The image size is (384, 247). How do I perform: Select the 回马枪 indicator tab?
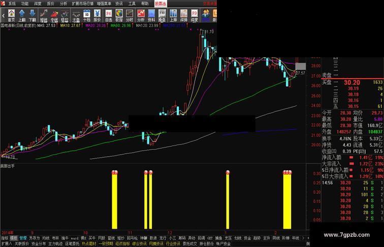click(x=132, y=238)
